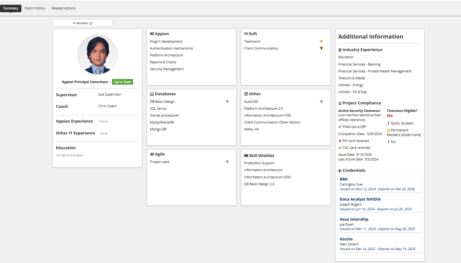Click Utilities - Energy entry
This screenshot has width=461, height=263.
351,85
